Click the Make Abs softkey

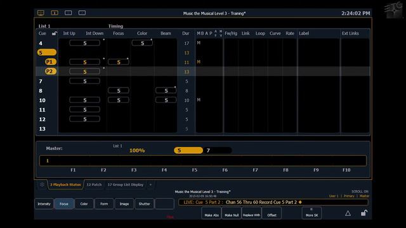pos(211,213)
